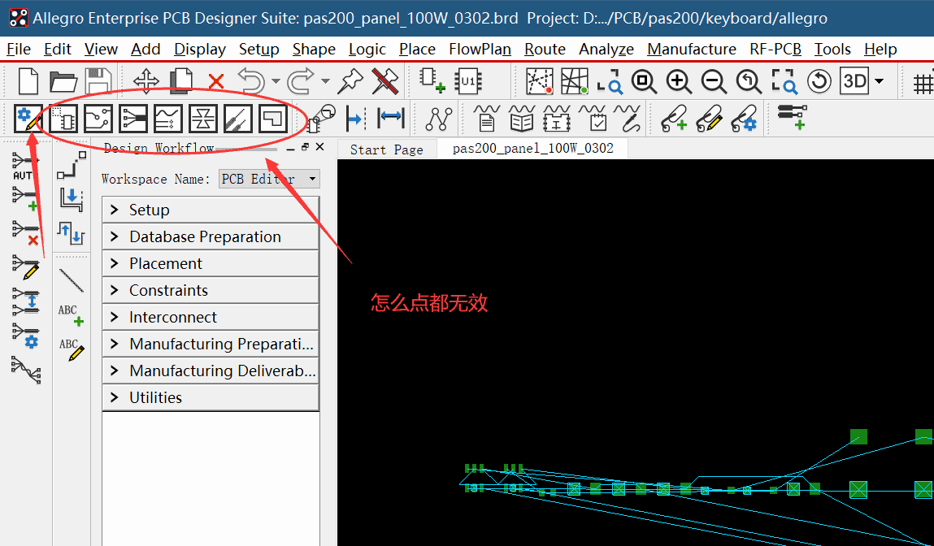The width and height of the screenshot is (934, 546).
Task: Toggle the grid display icon
Action: coord(923,82)
